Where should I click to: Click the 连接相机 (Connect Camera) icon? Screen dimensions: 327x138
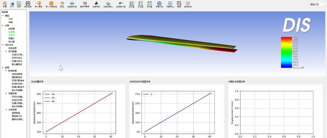tap(96, 4)
